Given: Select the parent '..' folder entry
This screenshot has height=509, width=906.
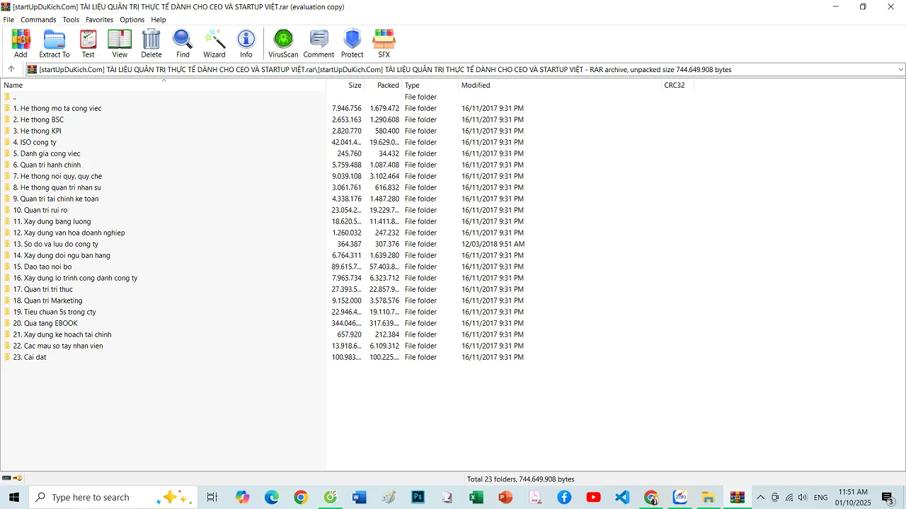Looking at the screenshot, I should [x=14, y=97].
